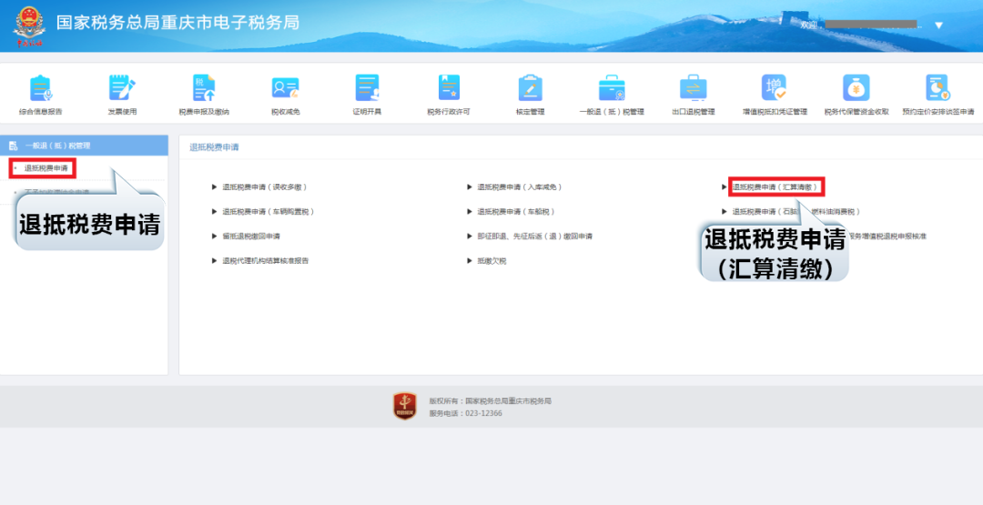This screenshot has height=505, width=983.
Task: Open the 增值税抵扣凭证管理 icon
Action: 775,87
